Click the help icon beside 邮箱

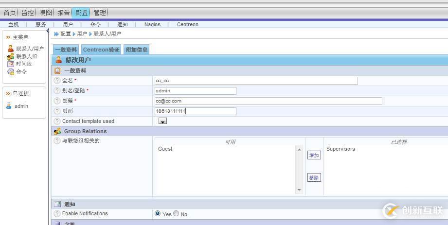click(57, 101)
